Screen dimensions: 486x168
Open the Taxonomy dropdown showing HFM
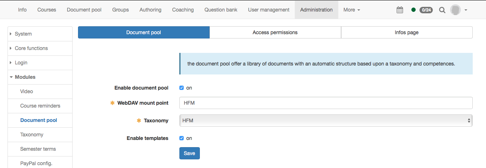click(x=326, y=121)
